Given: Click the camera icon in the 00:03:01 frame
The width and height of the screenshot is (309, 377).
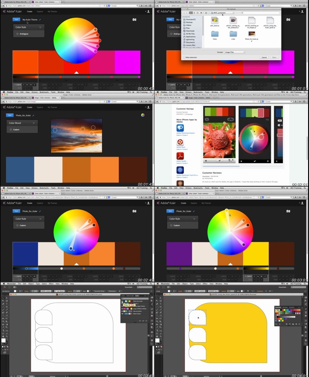Looking at the screenshot, I should point(288,211).
